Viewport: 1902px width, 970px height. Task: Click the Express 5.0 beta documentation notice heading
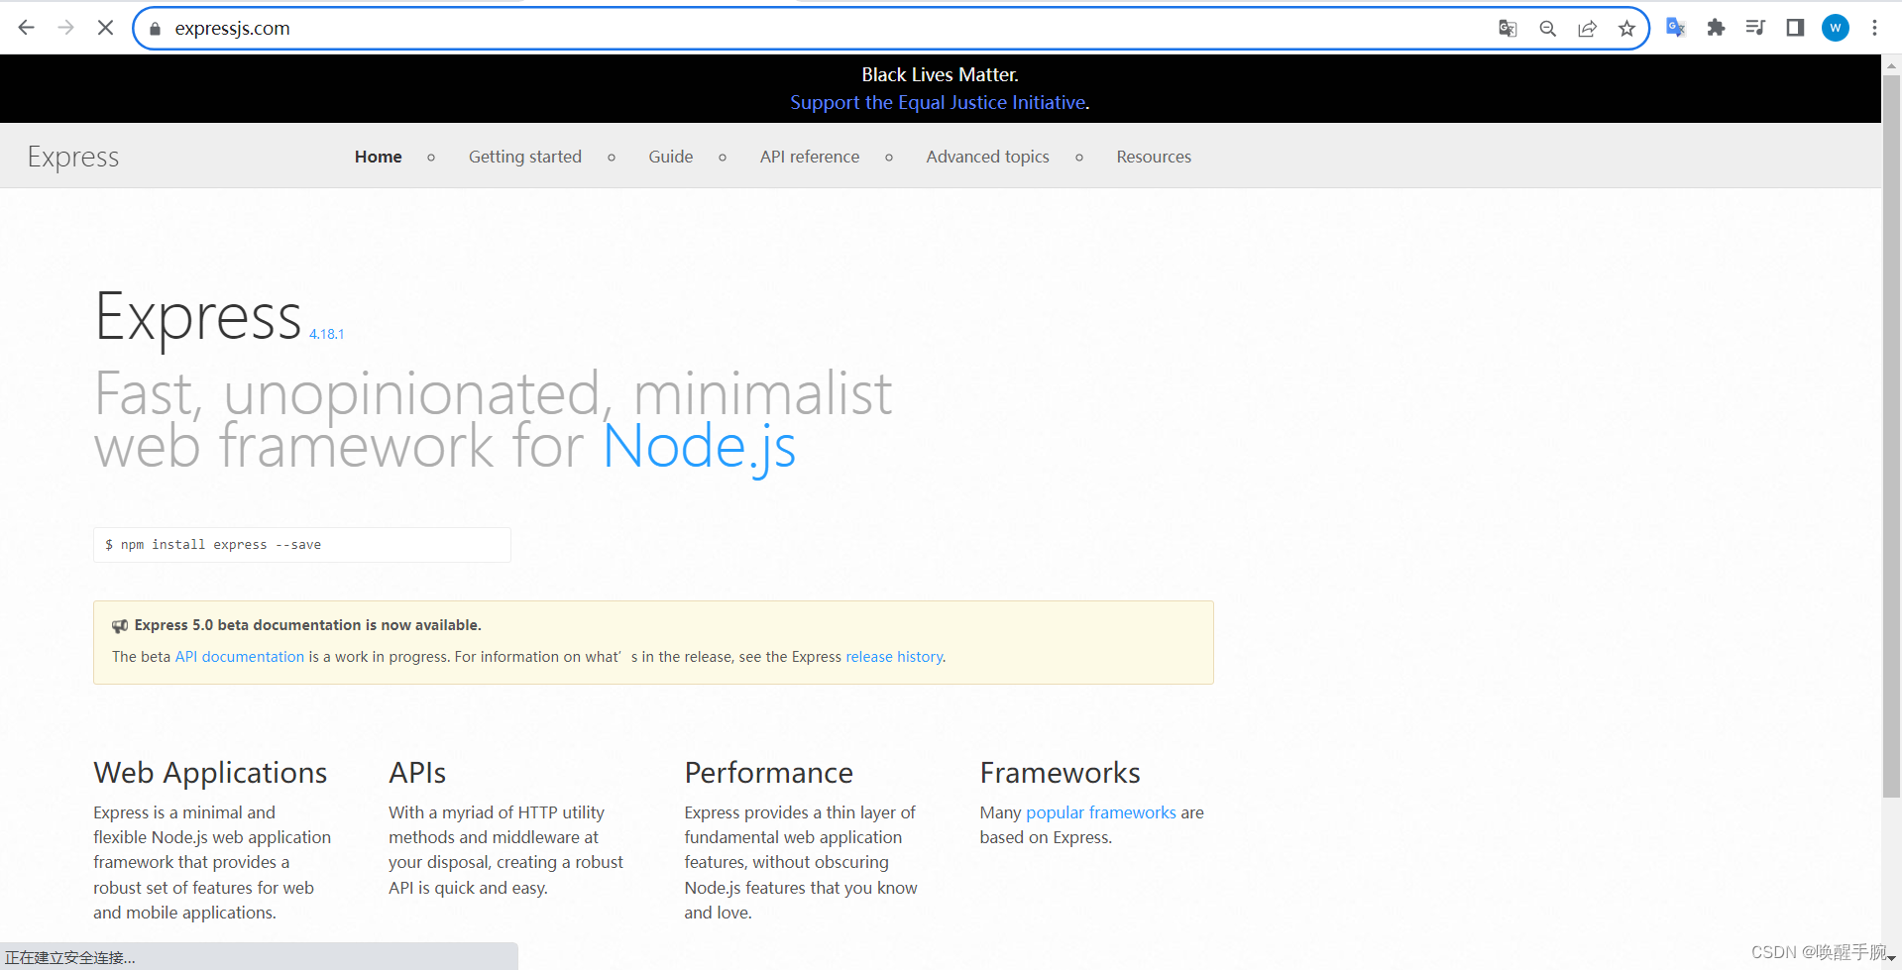click(x=307, y=625)
